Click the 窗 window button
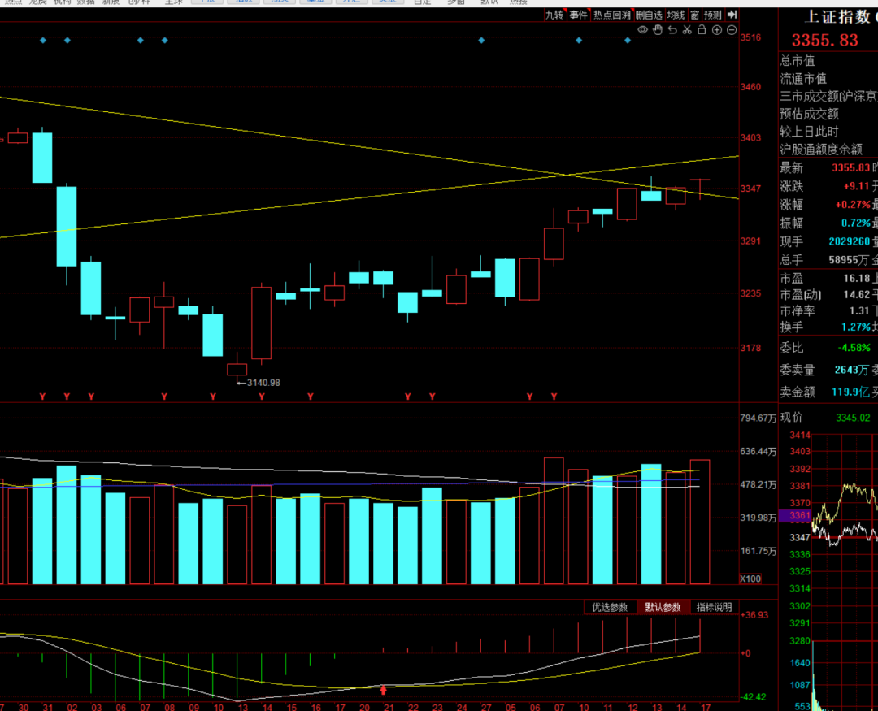 pyautogui.click(x=694, y=15)
